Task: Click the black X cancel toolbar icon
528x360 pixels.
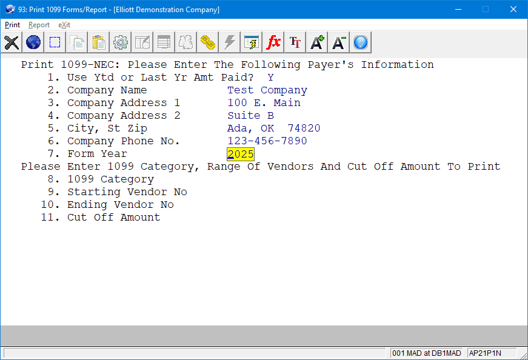Action: (x=12, y=42)
